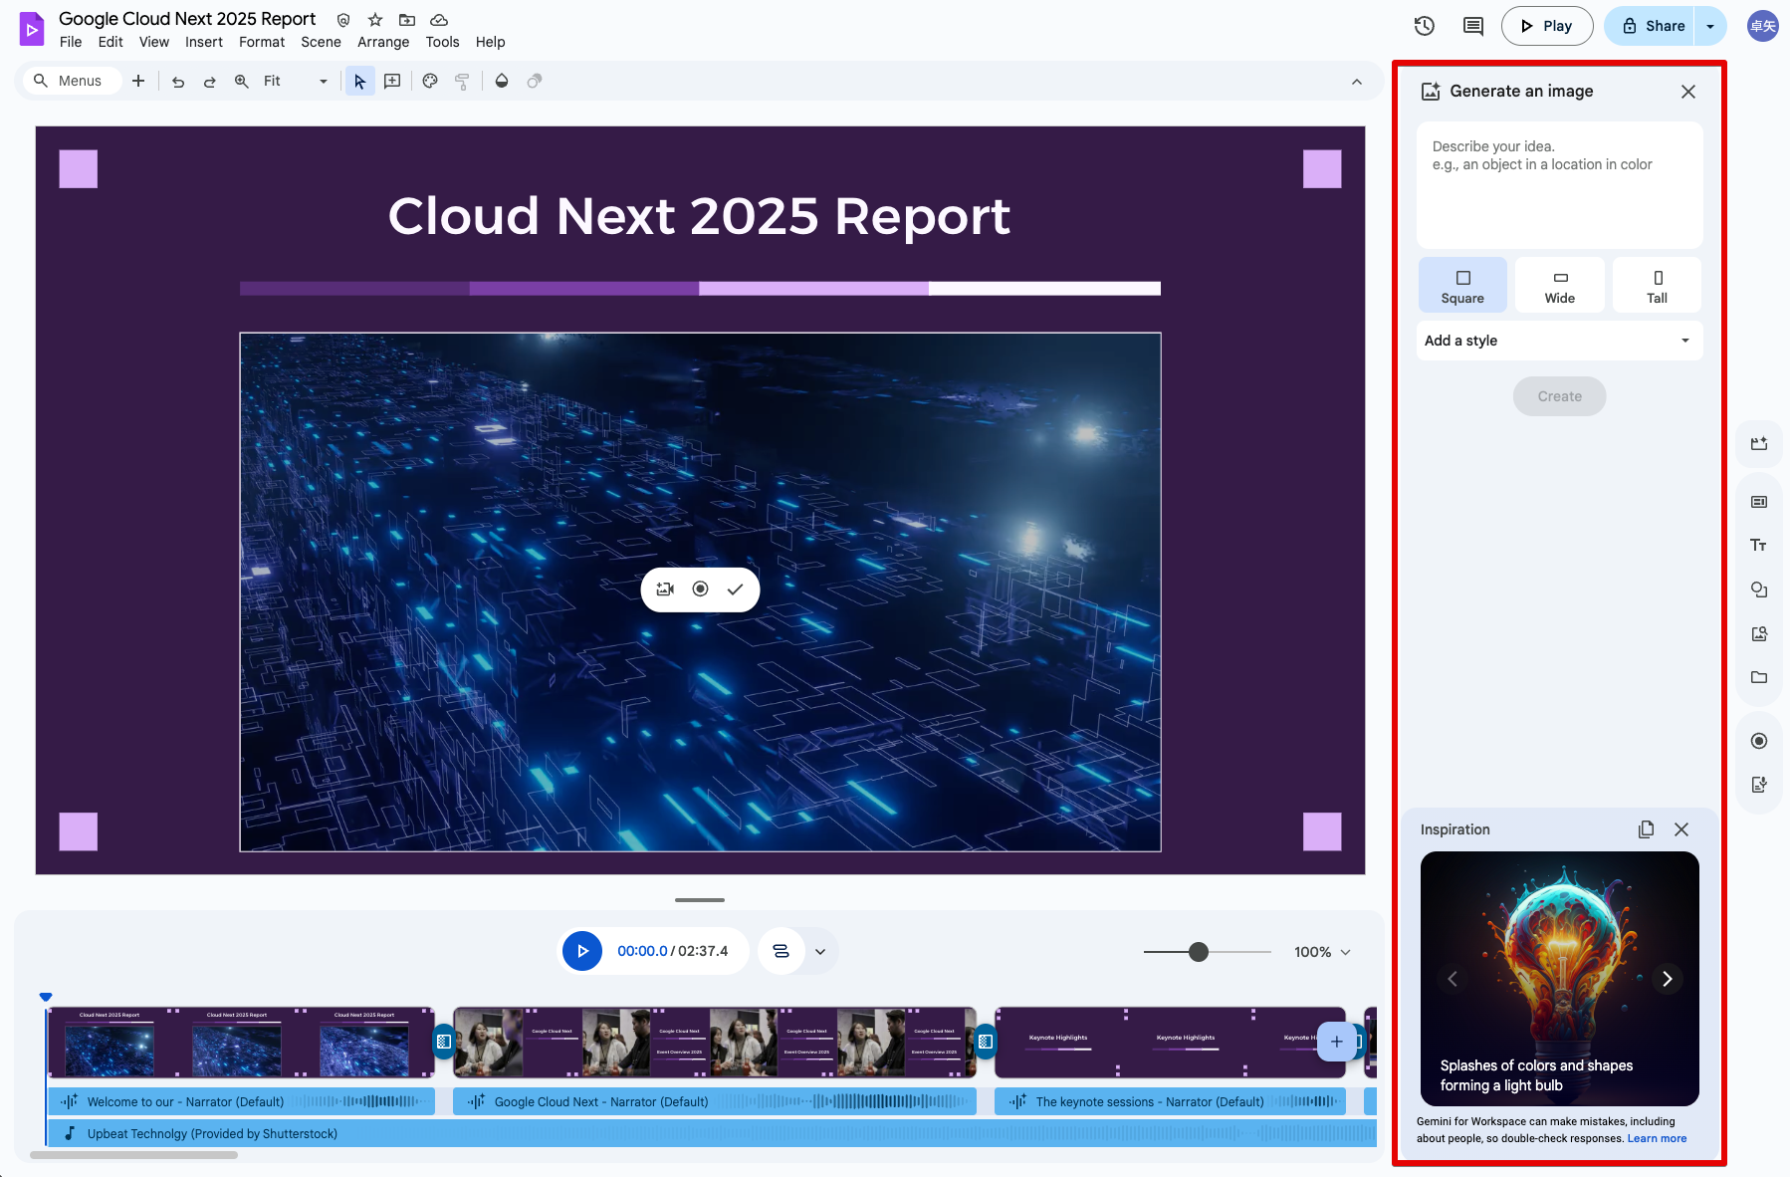The width and height of the screenshot is (1790, 1177).
Task: Click the Play button at top
Action: tap(1546, 26)
